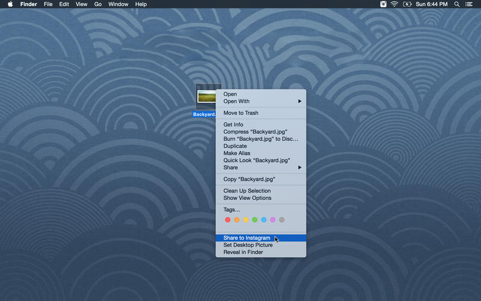Open the Go menu in menu bar
Viewport: 481px width, 301px height.
97,4
